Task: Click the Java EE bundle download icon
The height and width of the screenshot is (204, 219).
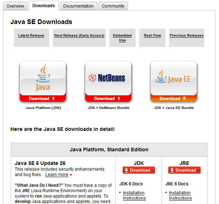Action: tap(174, 82)
